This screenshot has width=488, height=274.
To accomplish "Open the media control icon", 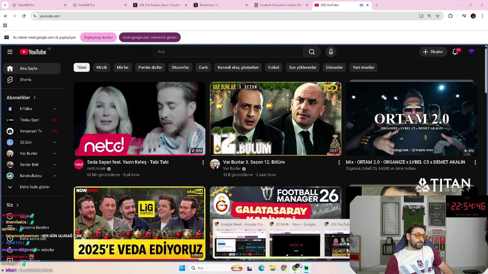I will coord(464,16).
